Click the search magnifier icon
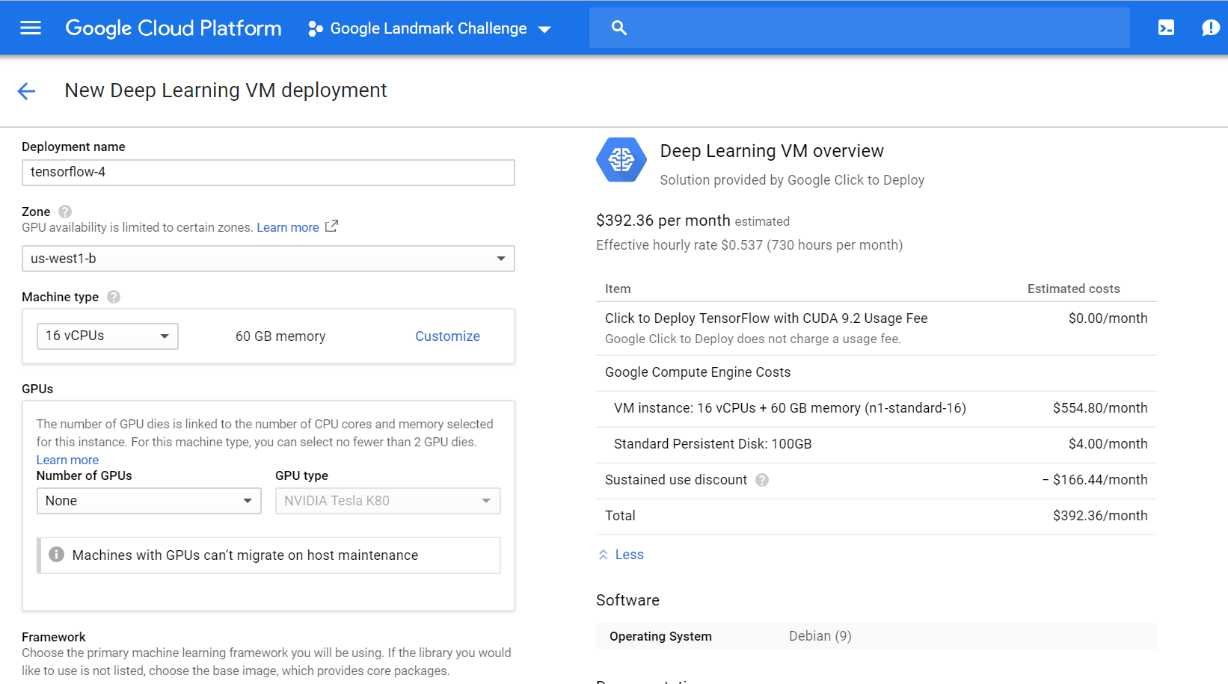 [618, 28]
